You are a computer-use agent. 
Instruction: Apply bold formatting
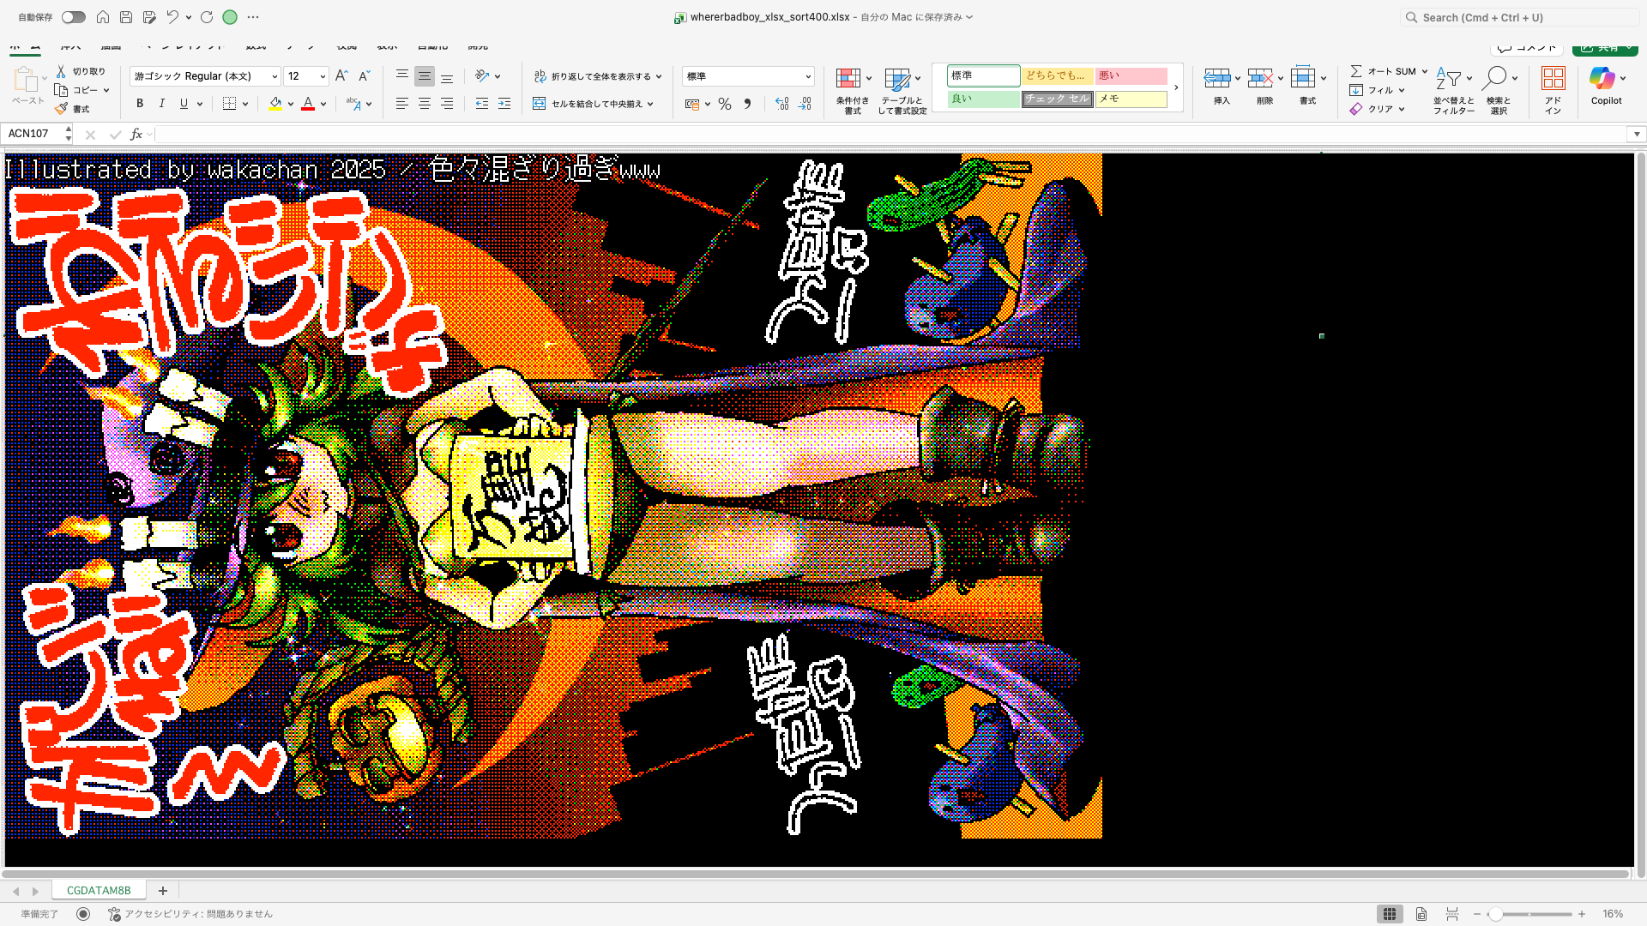click(x=139, y=103)
